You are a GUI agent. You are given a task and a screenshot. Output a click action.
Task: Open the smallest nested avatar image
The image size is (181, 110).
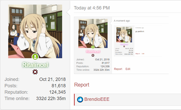[x=124, y=34]
